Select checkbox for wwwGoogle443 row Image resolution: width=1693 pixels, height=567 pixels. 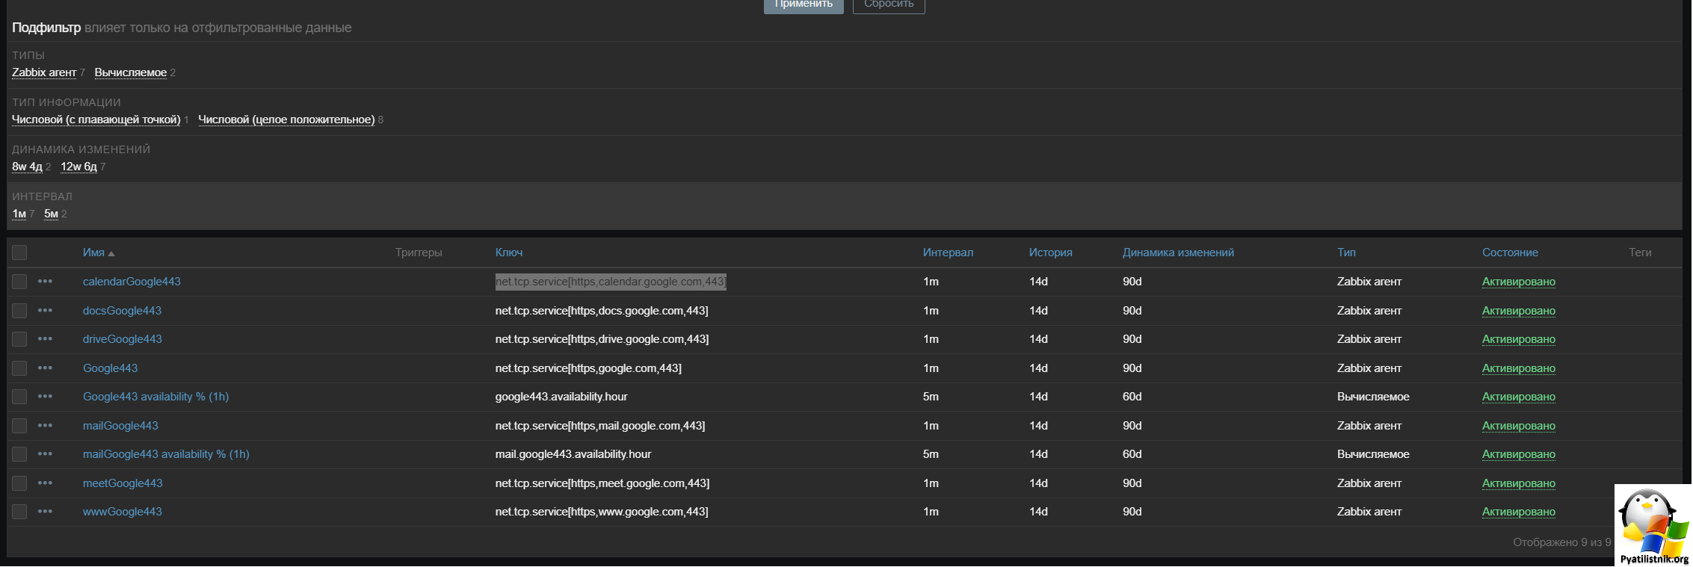pos(19,512)
